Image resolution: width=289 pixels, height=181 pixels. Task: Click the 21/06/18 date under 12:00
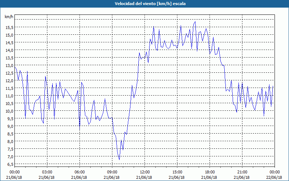(144, 177)
